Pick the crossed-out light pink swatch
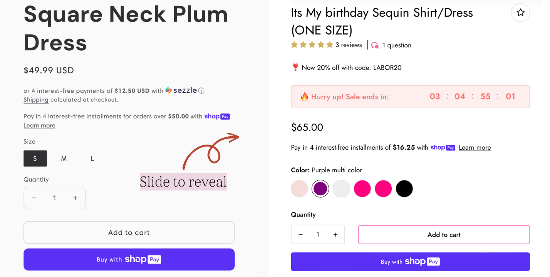 coord(300,189)
